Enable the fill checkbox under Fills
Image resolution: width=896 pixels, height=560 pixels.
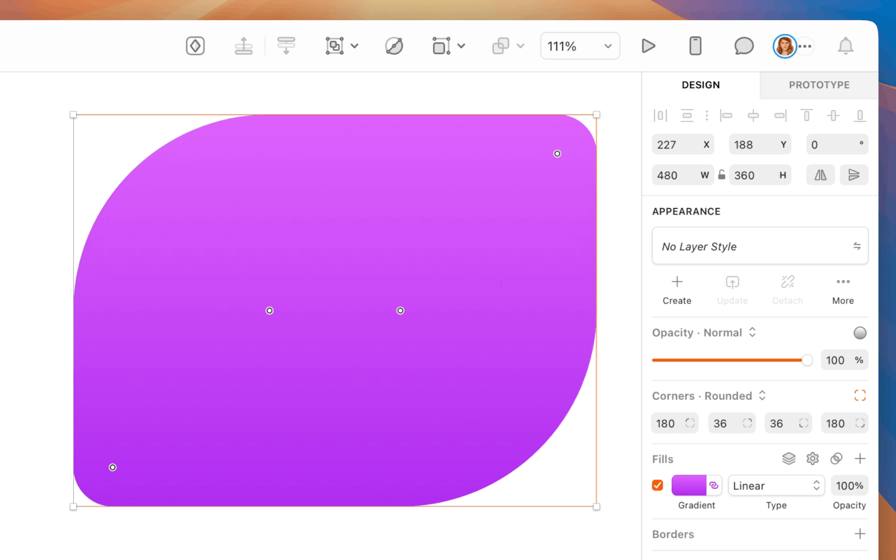658,485
